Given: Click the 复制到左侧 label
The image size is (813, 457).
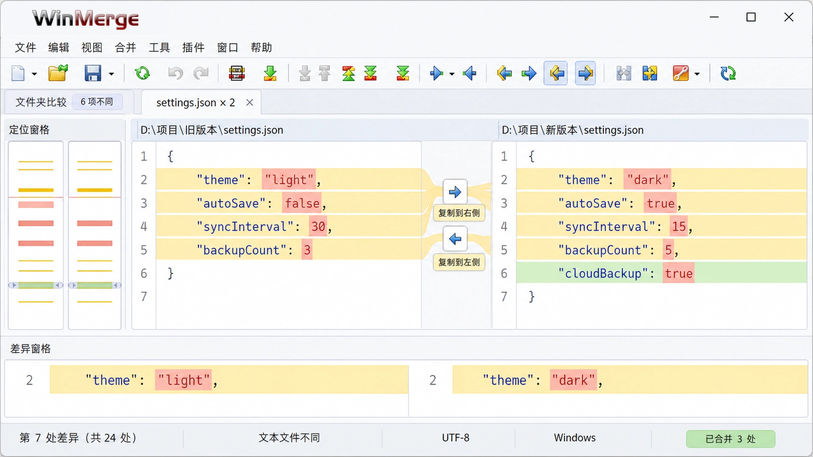Looking at the screenshot, I should tap(459, 262).
